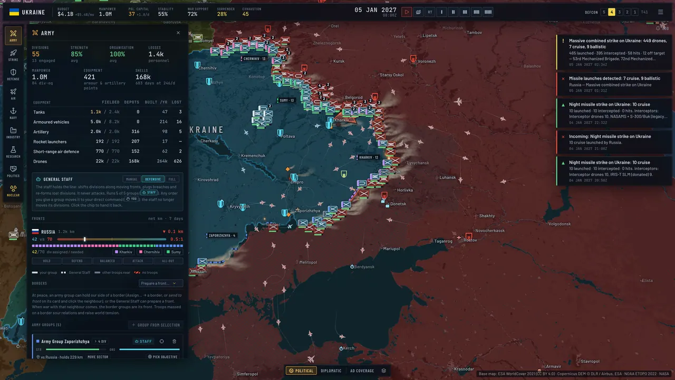Select DEFCON level 3
Screen dimensions: 675x380
pos(620,12)
